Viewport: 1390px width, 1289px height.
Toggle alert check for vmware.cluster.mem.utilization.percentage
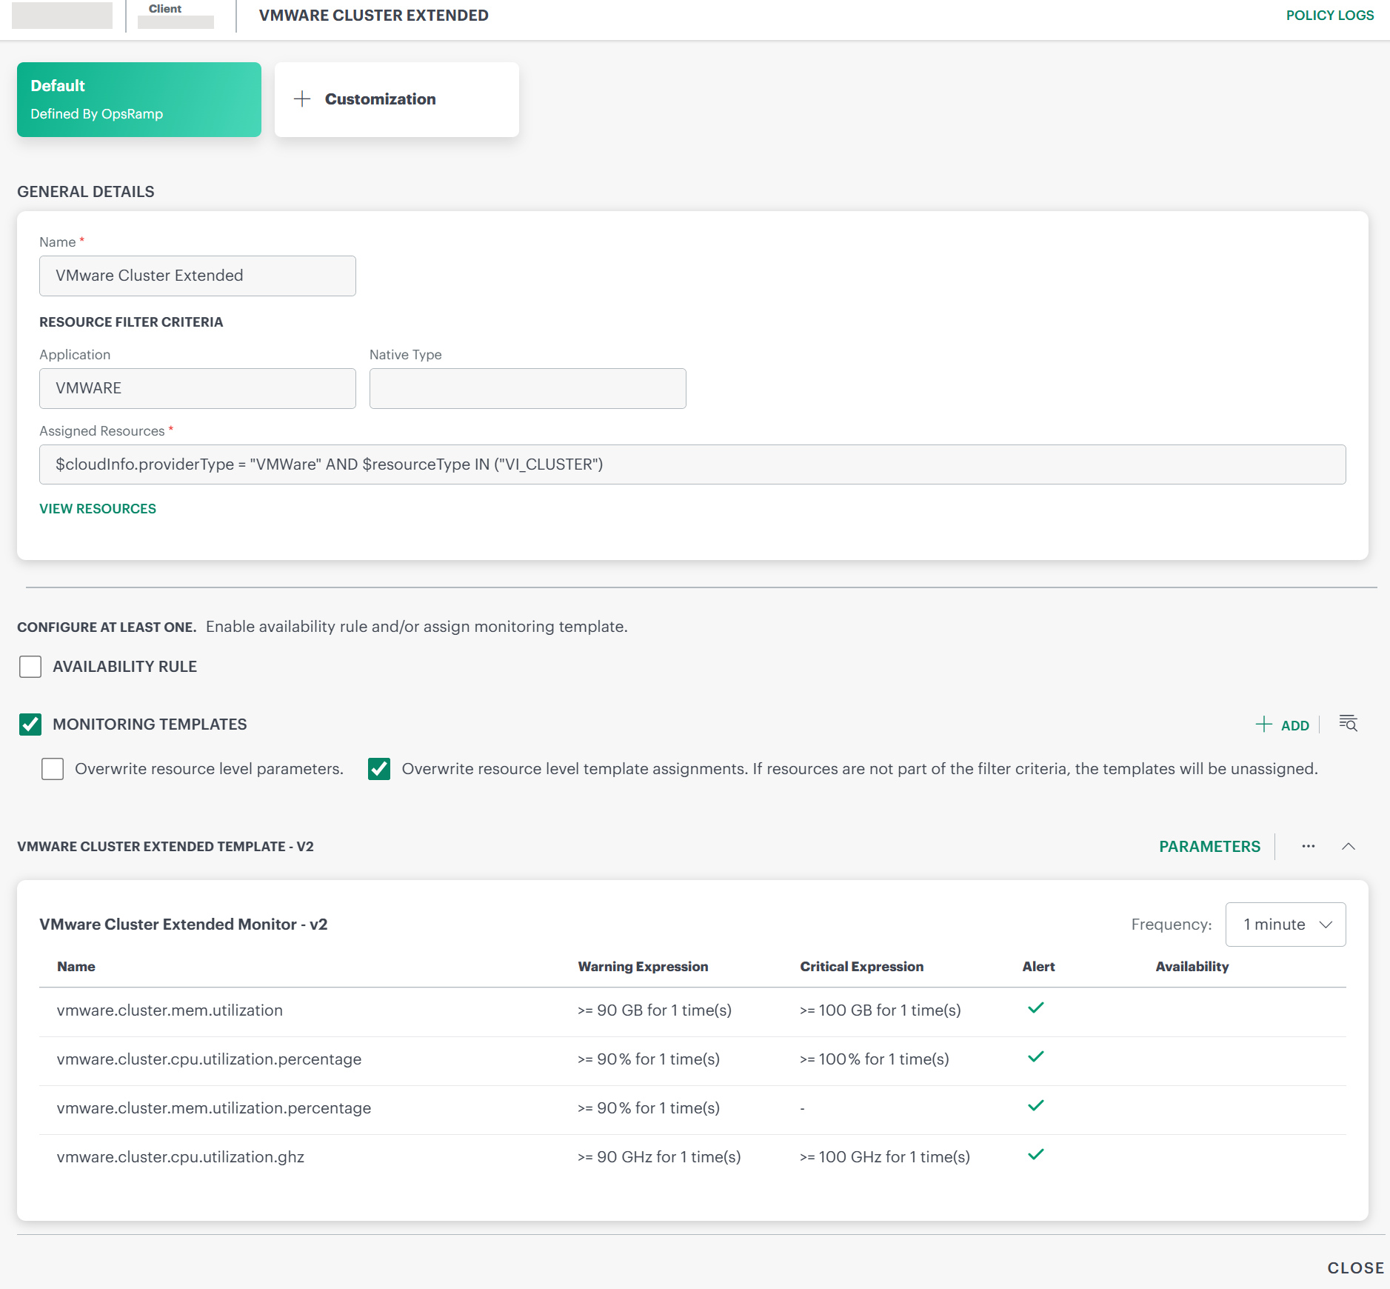[1036, 1105]
